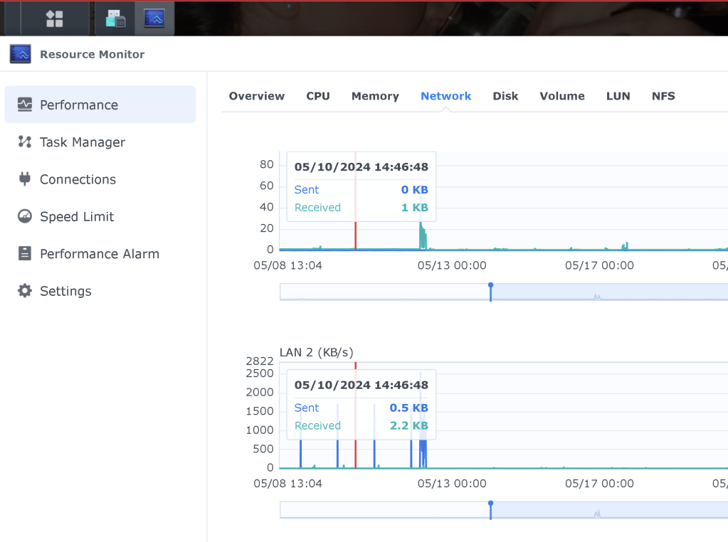Click the LAN 2 (KB/s) chart title
The width and height of the screenshot is (728, 542).
pos(316,352)
